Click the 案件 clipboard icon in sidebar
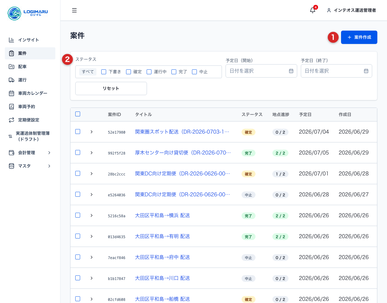 (11, 53)
